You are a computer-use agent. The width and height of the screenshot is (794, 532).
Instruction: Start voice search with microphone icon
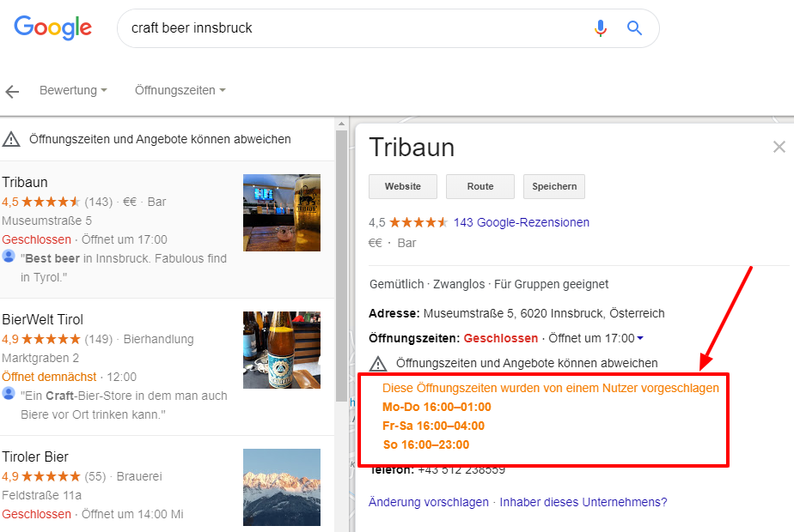click(600, 27)
